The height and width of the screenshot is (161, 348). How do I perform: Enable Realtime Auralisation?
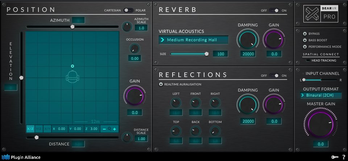[161, 84]
